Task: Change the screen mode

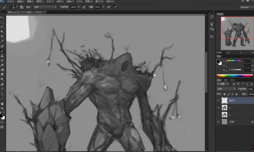Action: pyautogui.click(x=2, y=127)
